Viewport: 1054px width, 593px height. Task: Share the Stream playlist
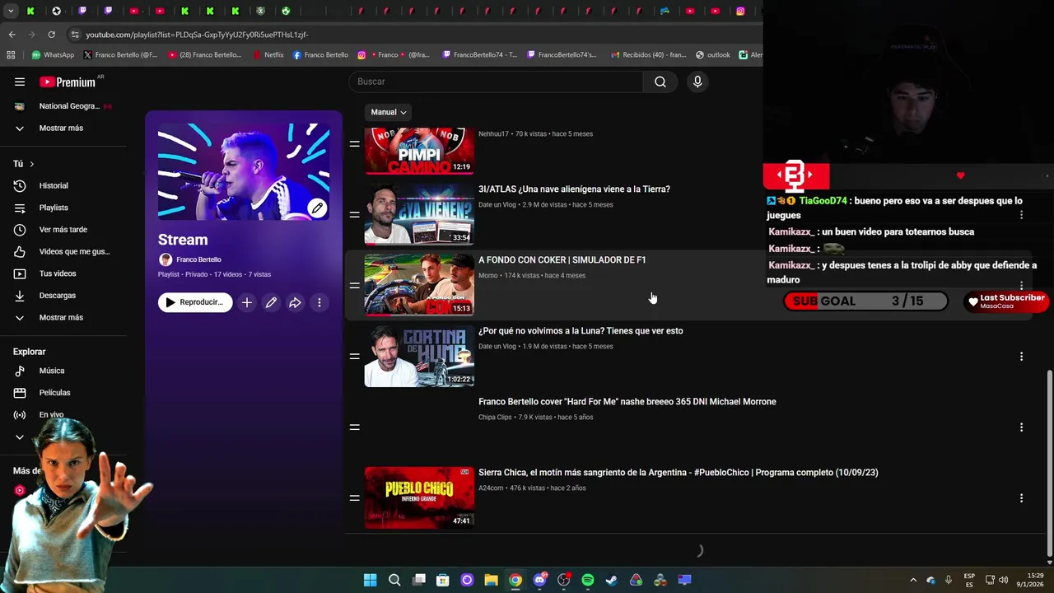click(295, 302)
